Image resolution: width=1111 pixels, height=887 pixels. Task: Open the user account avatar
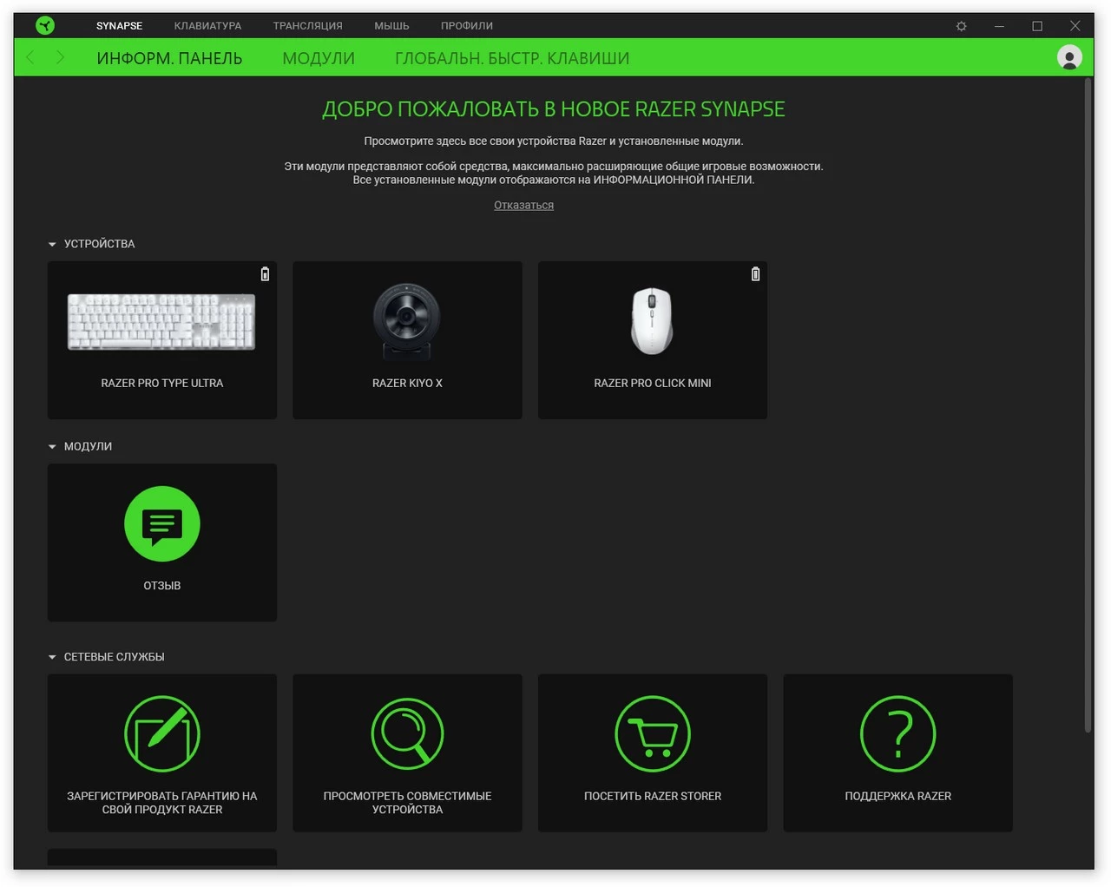[1069, 57]
